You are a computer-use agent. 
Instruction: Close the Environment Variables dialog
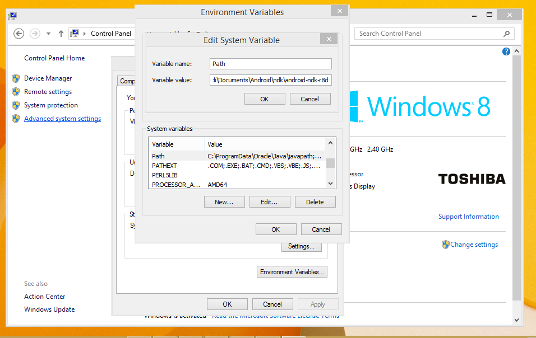click(x=339, y=11)
